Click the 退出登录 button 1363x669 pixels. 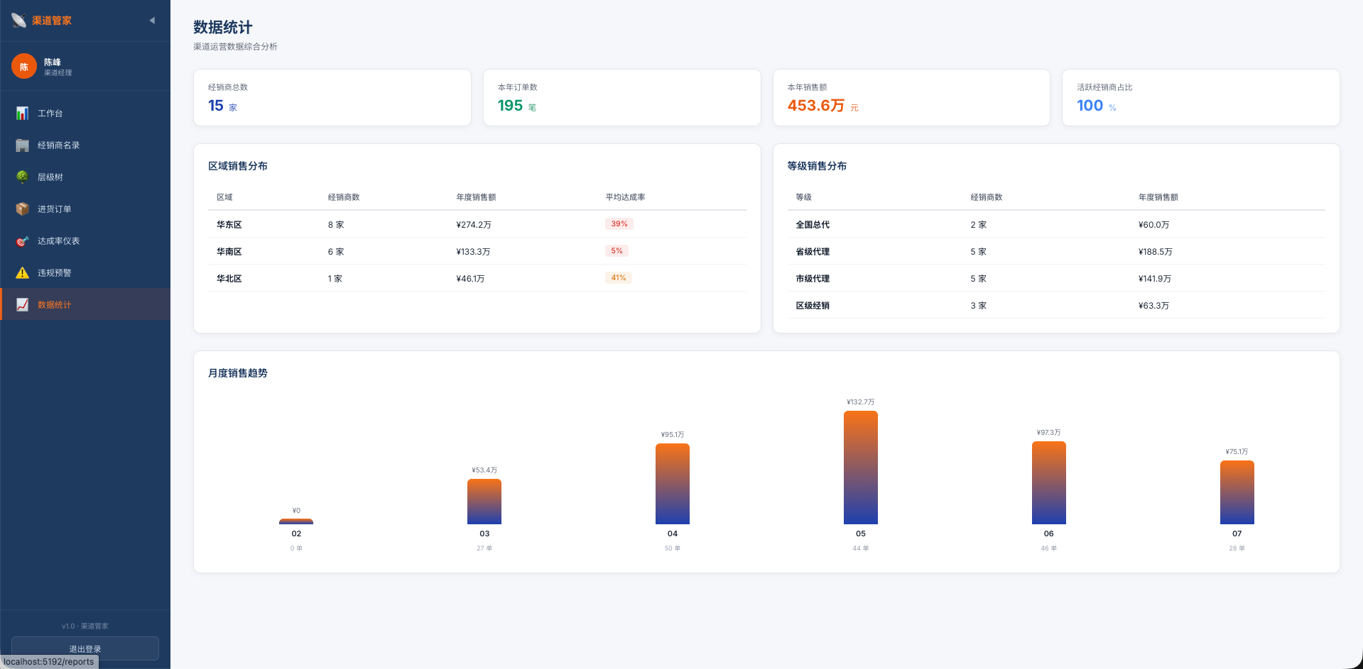pos(85,648)
